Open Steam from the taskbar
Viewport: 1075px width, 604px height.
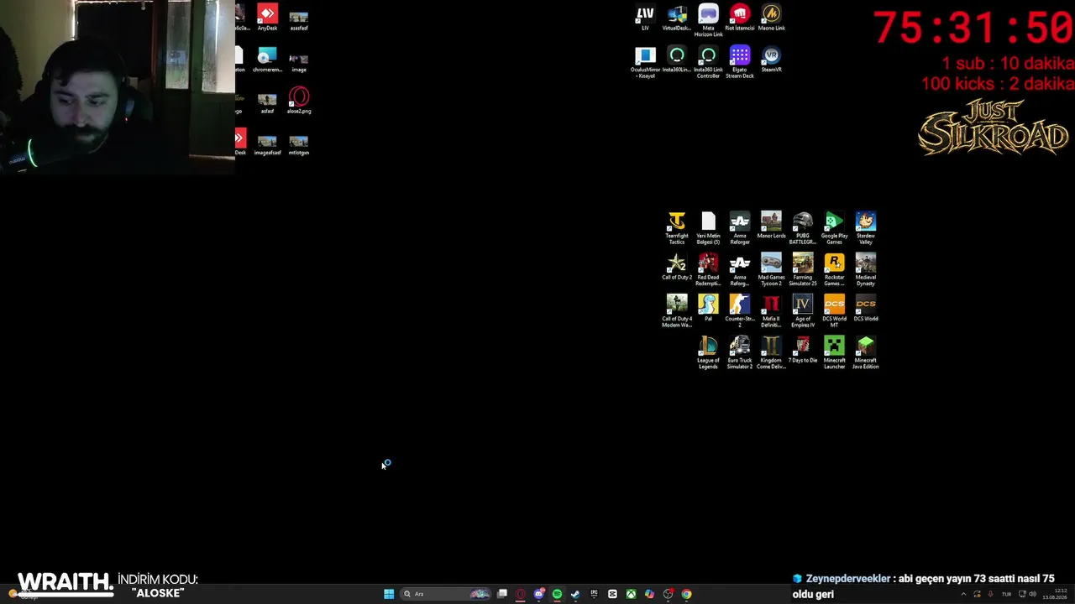tap(575, 594)
